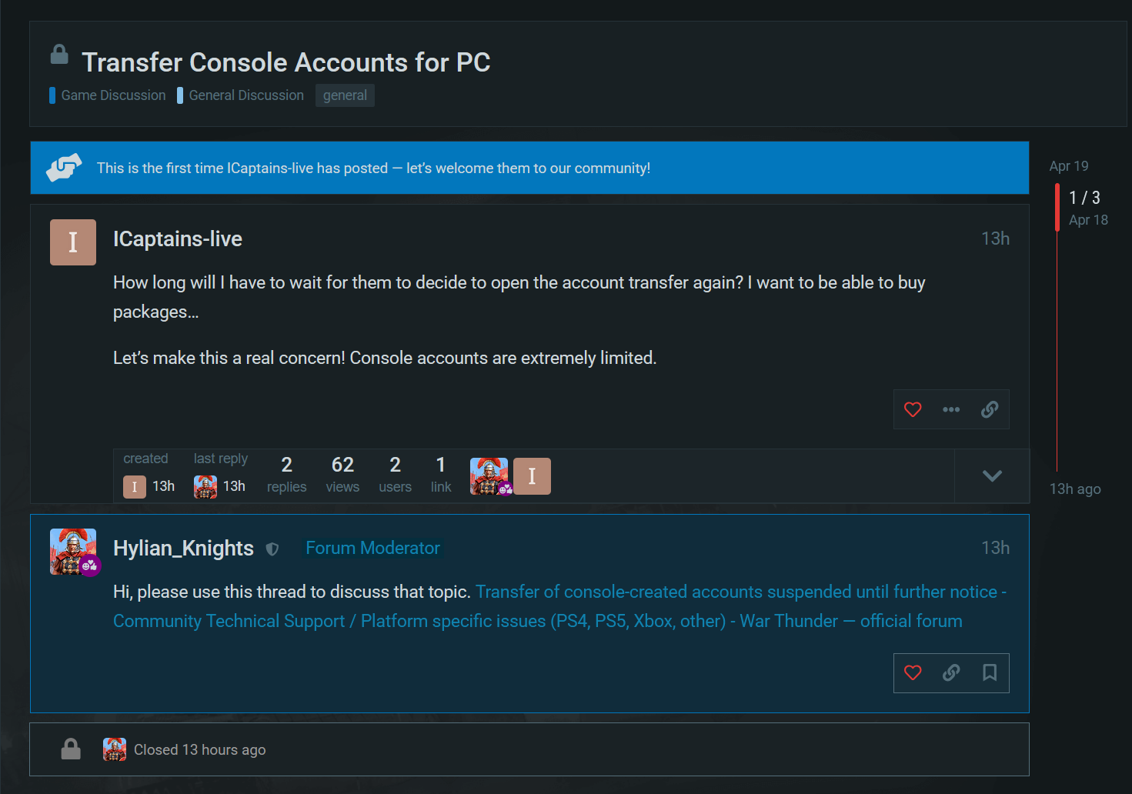The height and width of the screenshot is (794, 1132).
Task: Click moderator shield icon beside Hylian_Knights
Action: point(272,549)
